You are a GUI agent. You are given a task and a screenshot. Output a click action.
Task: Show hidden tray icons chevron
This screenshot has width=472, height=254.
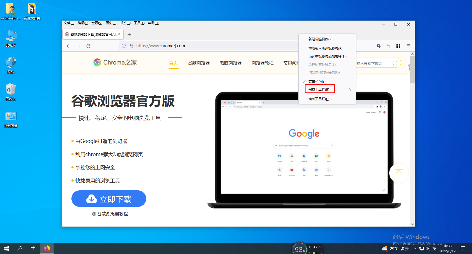(415, 249)
